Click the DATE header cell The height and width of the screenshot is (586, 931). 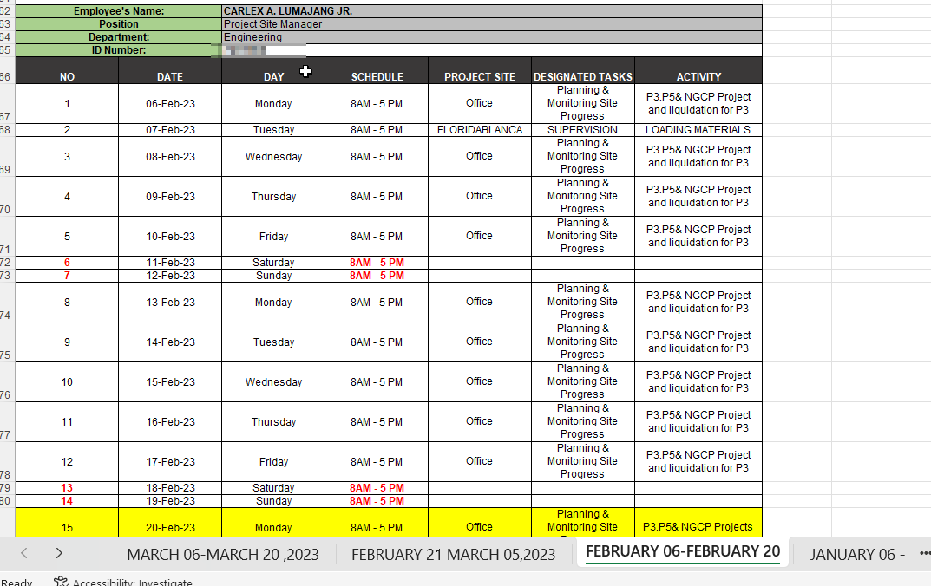(170, 70)
